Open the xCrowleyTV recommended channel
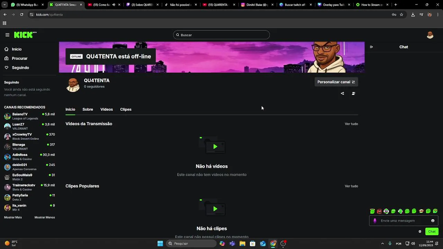This screenshot has width=443, height=249. (29, 136)
